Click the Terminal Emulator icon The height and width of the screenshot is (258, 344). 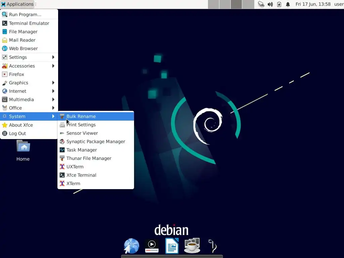coord(5,23)
